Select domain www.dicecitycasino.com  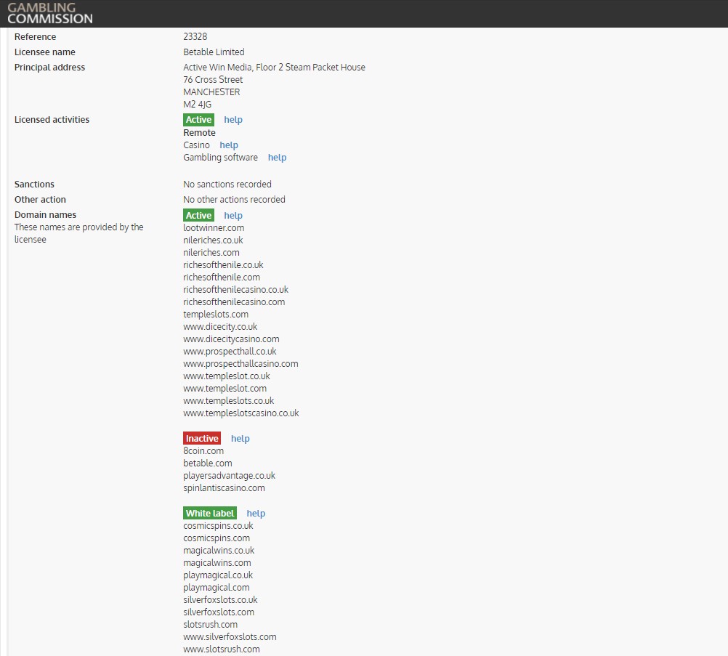231,339
